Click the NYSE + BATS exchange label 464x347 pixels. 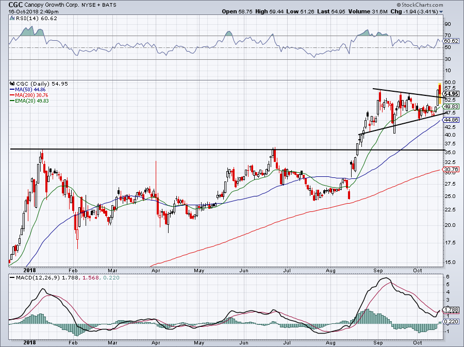coord(99,5)
